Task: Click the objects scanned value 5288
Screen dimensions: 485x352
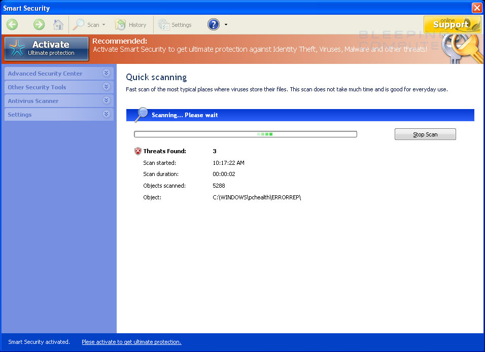Action: tap(219, 186)
